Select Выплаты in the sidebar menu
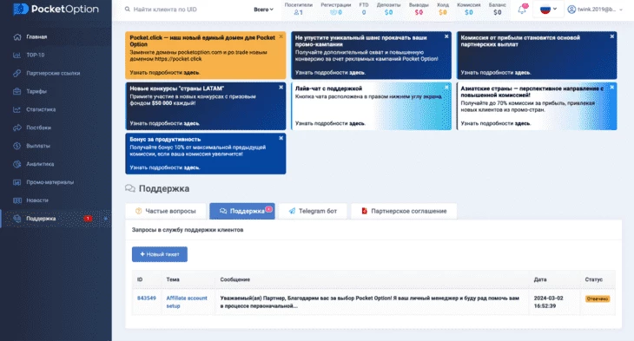The image size is (634, 341). click(x=38, y=146)
